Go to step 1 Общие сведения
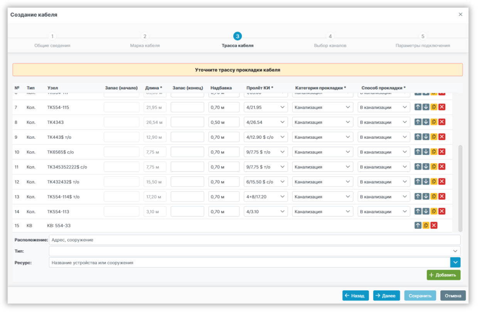The image size is (479, 314). [x=52, y=41]
